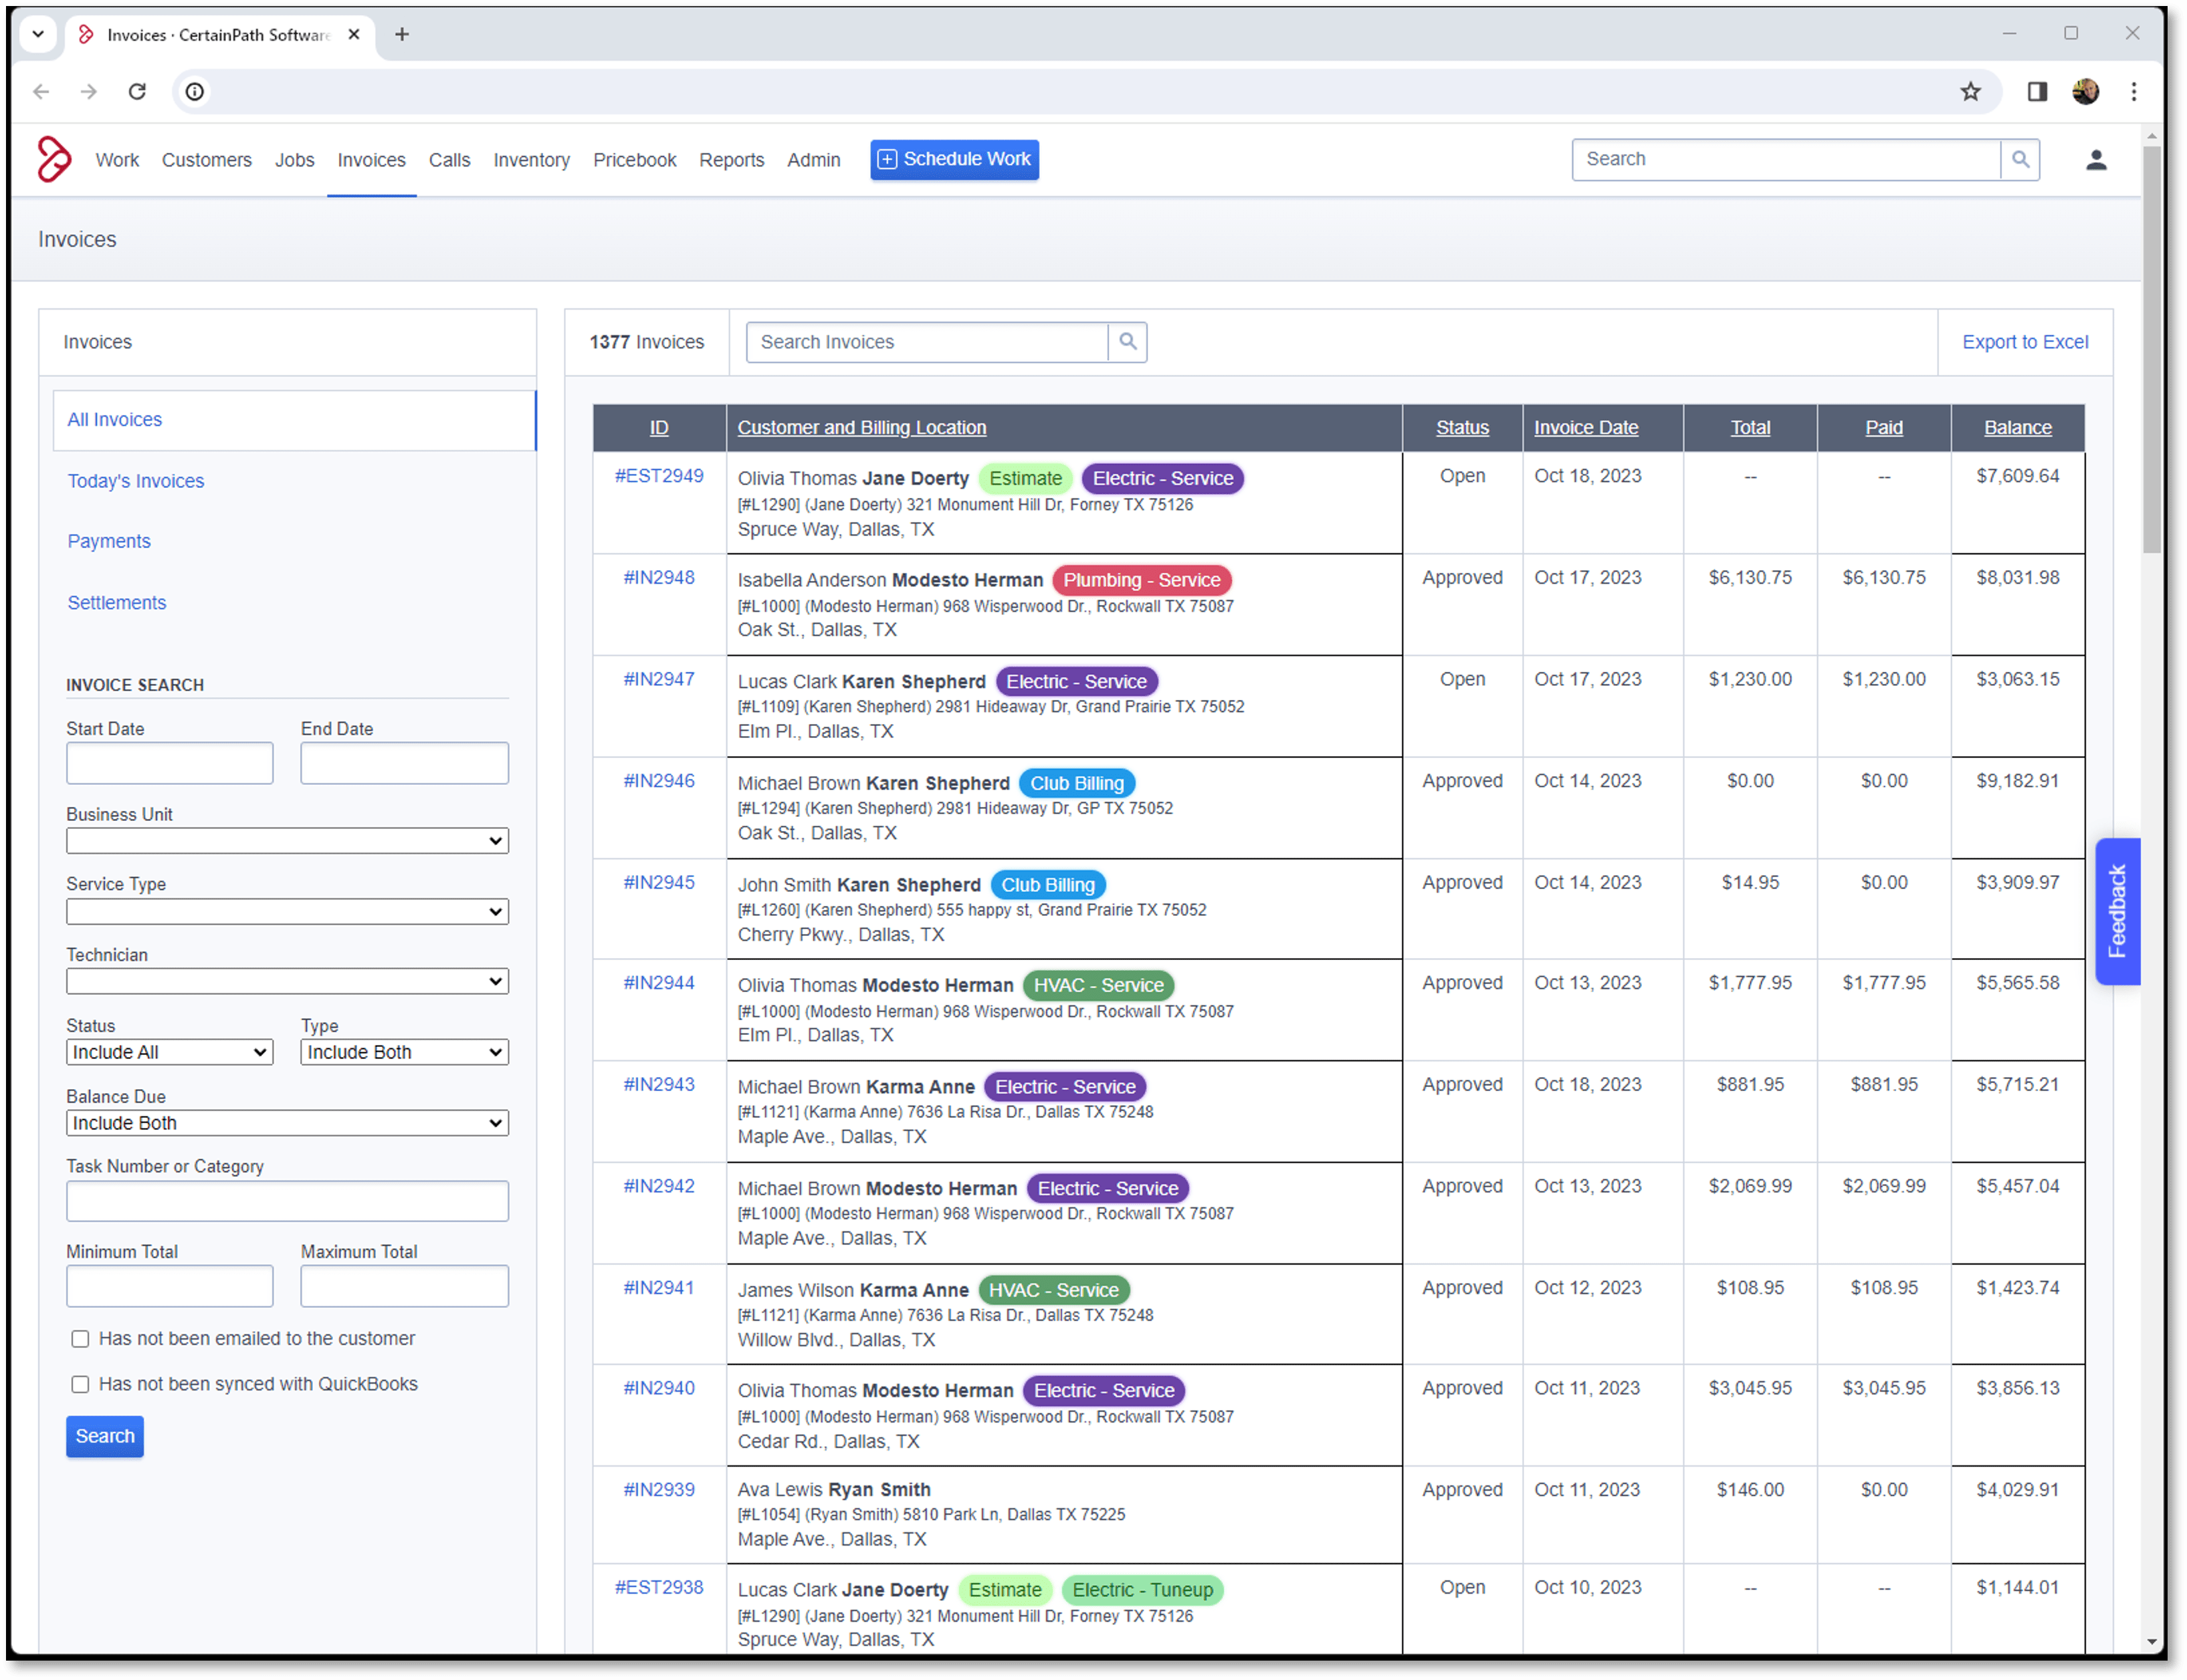
Task: Click the Search Invoices magnifier icon
Action: click(1128, 342)
